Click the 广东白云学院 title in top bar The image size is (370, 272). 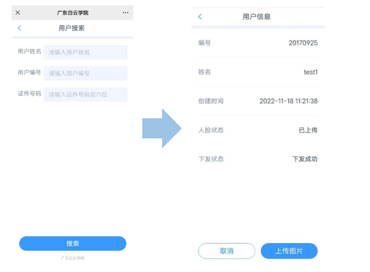coord(73,13)
